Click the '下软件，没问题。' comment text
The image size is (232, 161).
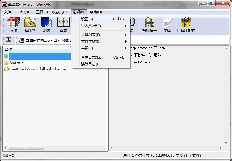tap(148, 55)
